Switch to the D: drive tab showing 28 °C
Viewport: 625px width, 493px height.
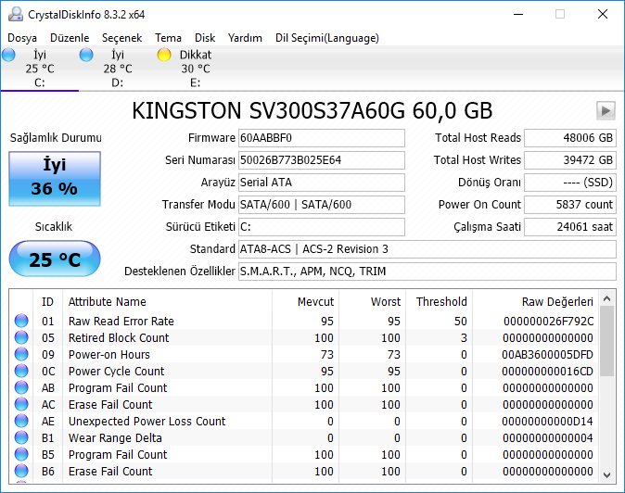coord(117,69)
